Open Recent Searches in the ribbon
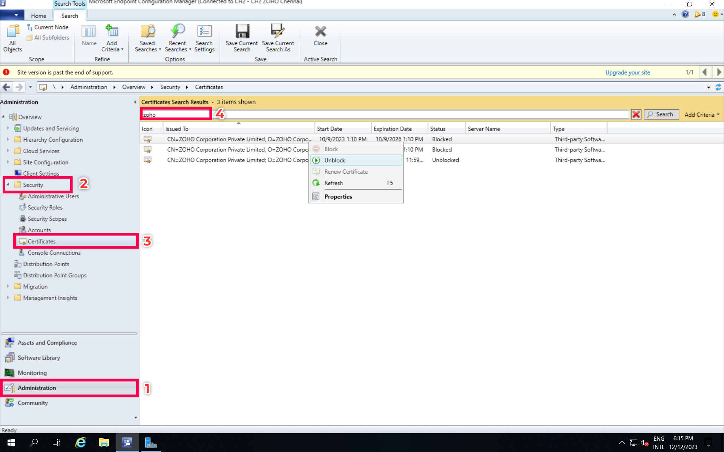724x452 pixels. [177, 38]
